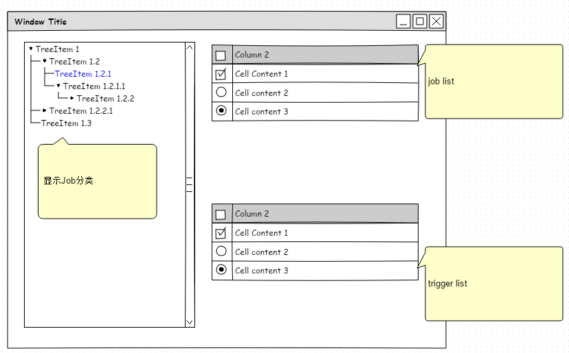569x353 pixels.
Task: Select TreeItem 1.2.2.1 label
Action: pyautogui.click(x=81, y=111)
